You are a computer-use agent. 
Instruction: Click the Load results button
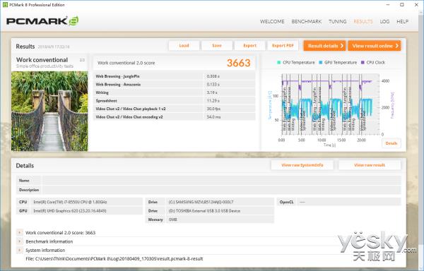click(184, 46)
